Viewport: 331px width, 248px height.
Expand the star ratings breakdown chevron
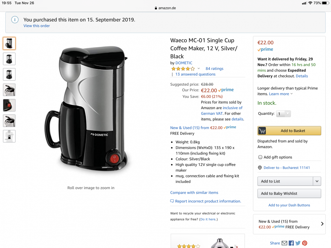[199, 68]
